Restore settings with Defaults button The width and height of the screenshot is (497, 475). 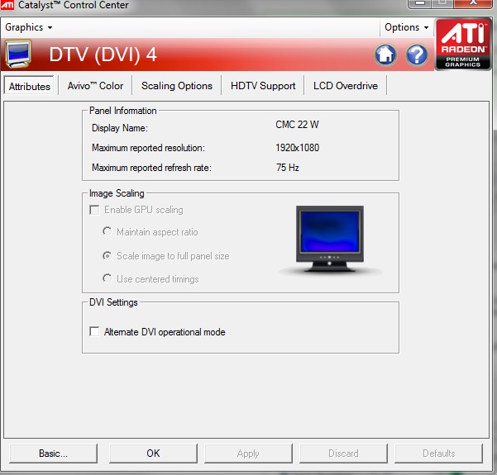[x=438, y=454]
